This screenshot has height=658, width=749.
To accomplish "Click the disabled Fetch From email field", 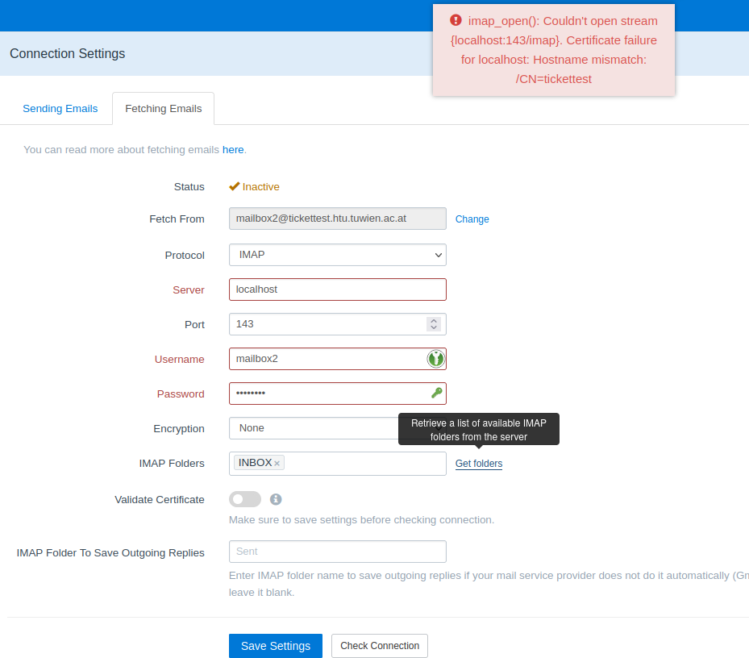I will click(338, 219).
